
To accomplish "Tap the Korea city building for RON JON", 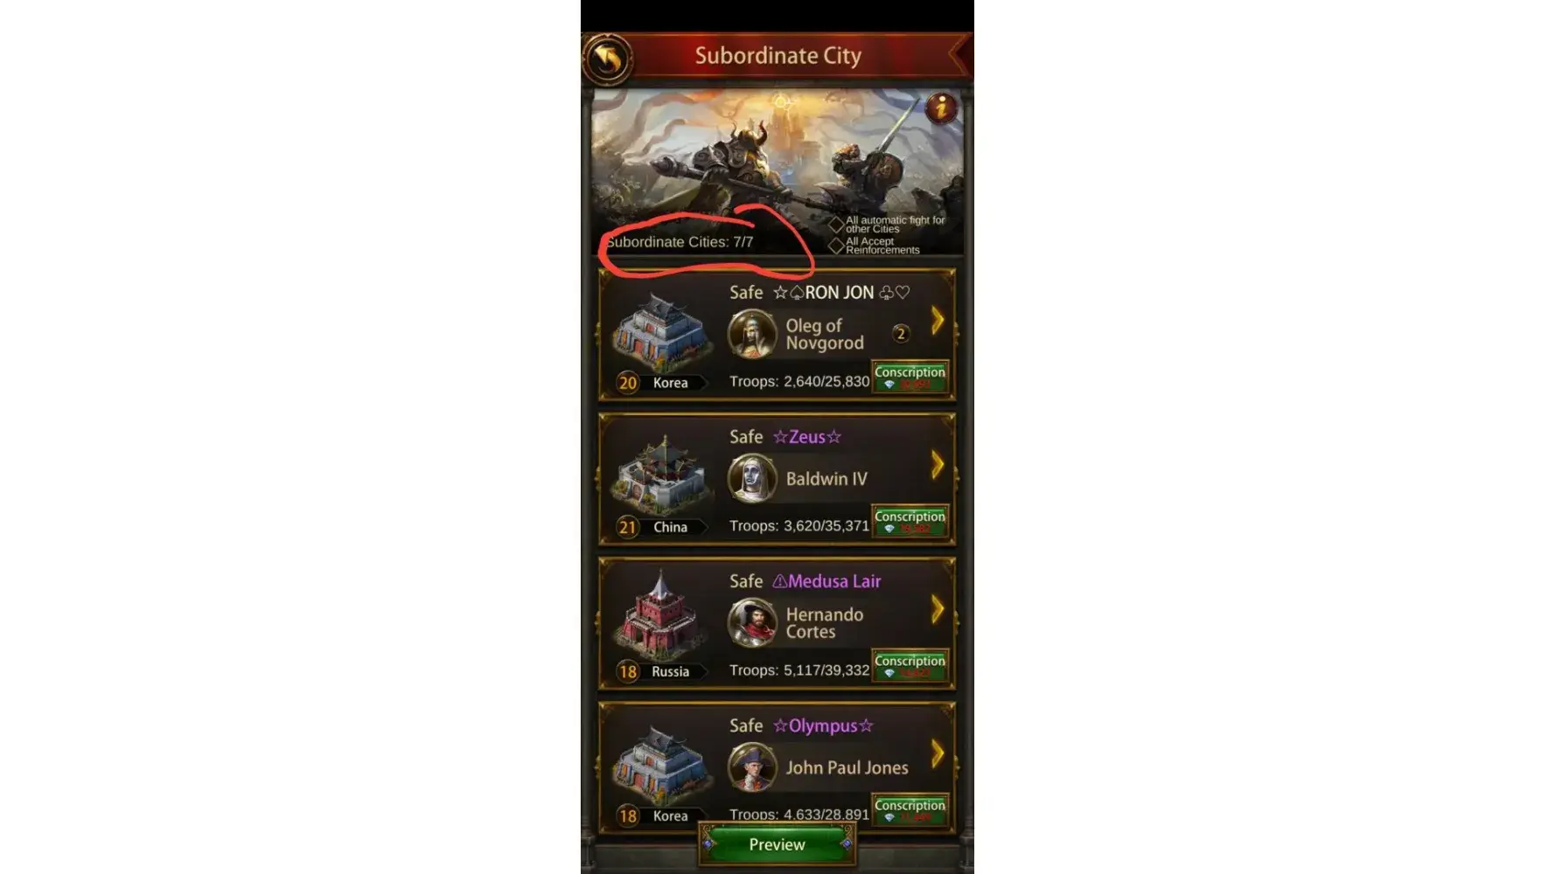I will pyautogui.click(x=660, y=332).
